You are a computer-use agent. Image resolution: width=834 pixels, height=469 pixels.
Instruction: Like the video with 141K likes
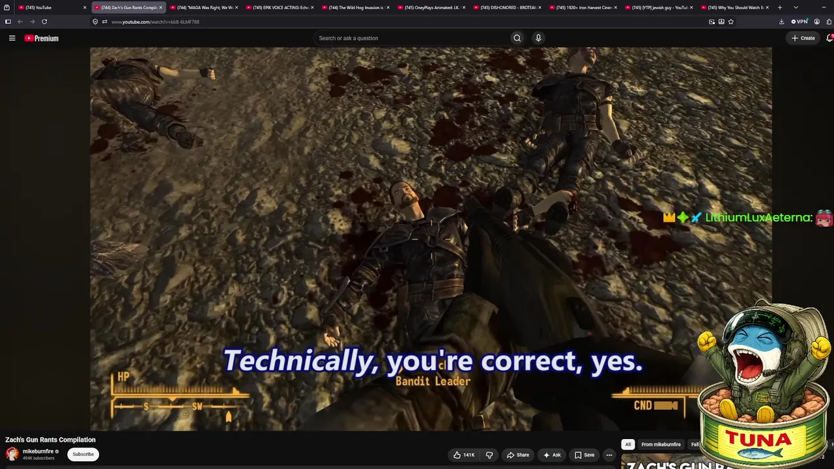click(x=464, y=455)
